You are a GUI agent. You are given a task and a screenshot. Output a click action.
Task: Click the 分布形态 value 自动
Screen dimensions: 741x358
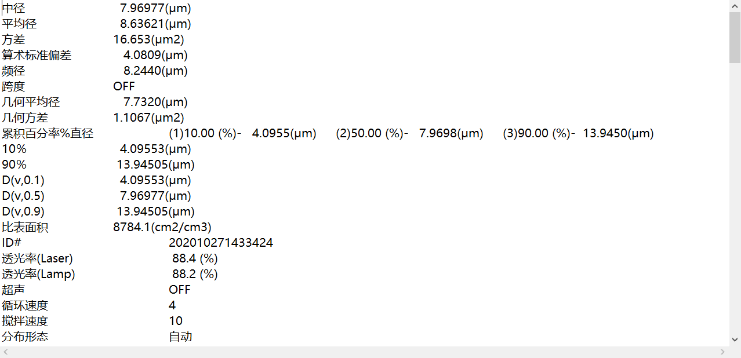180,337
